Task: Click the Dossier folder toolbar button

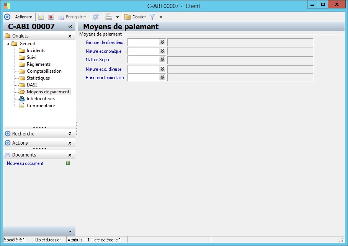Action: point(135,17)
